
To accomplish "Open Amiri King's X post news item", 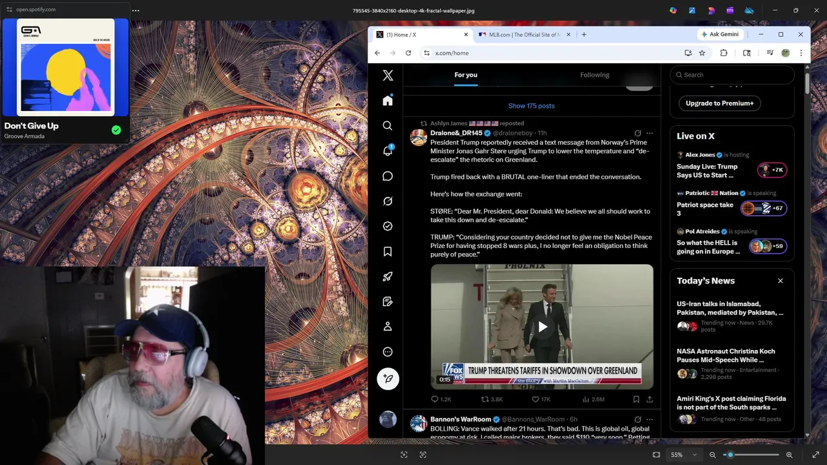I will point(731,411).
